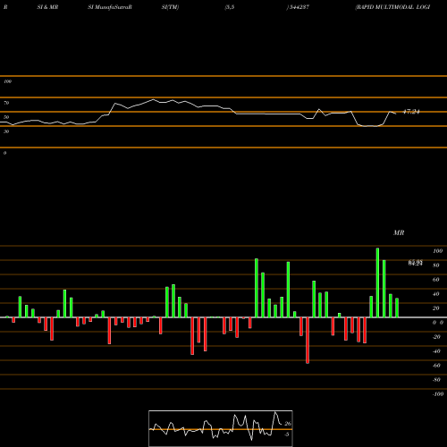This screenshot has width=447, height=447.
Task: Click the RSI axis label 100 on left
Action: [x=7, y=81]
